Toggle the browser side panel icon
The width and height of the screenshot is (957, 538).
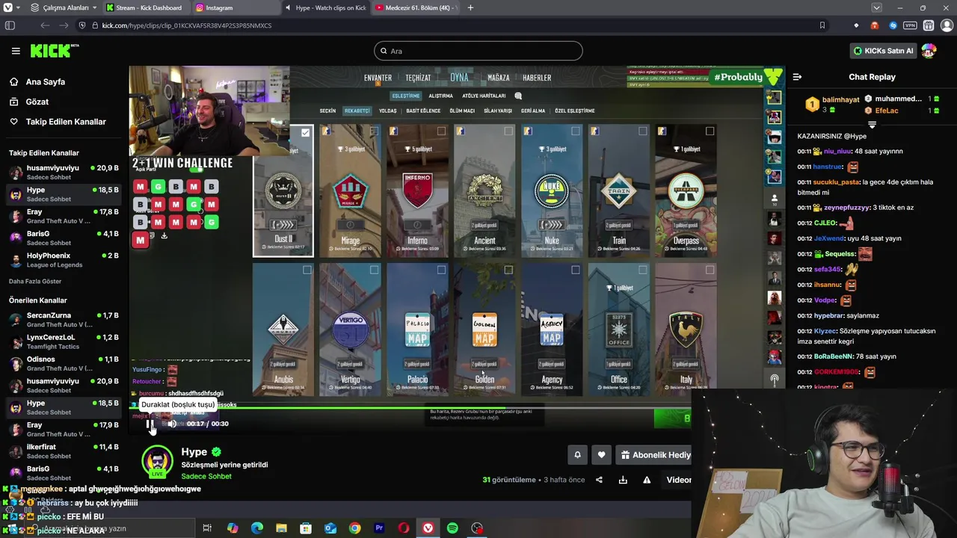point(10,25)
